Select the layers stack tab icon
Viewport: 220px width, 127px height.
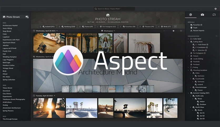(x=191, y=15)
